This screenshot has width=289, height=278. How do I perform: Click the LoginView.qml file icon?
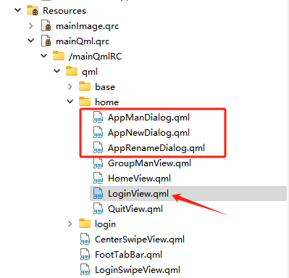(99, 193)
